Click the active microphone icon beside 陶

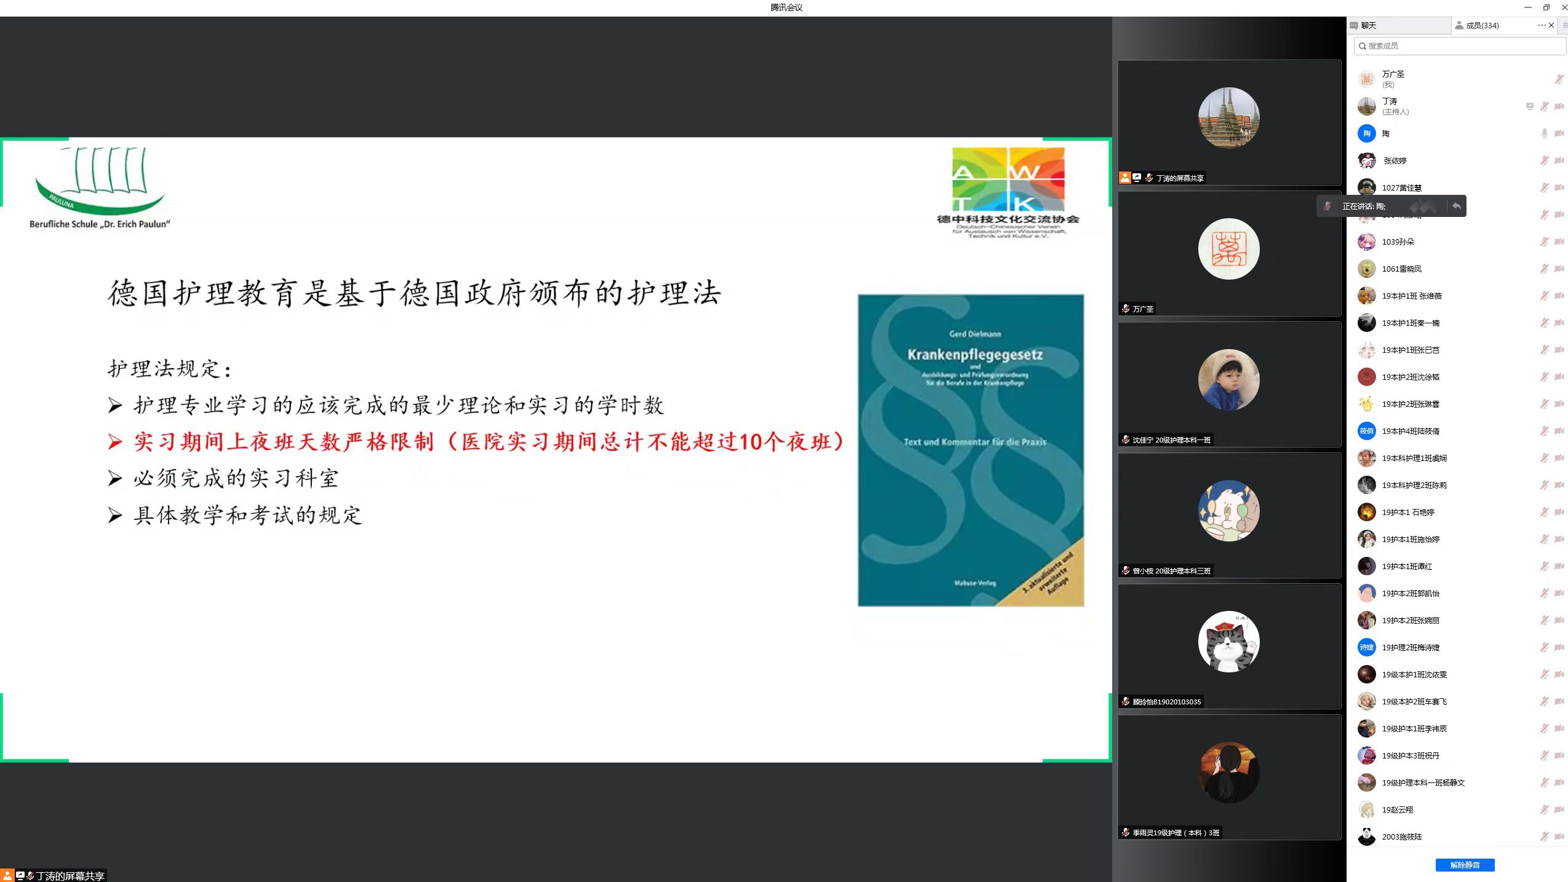[1544, 133]
